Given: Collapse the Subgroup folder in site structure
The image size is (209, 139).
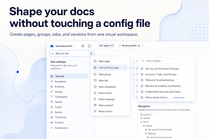Looking at the screenshot, I should coord(146,134).
